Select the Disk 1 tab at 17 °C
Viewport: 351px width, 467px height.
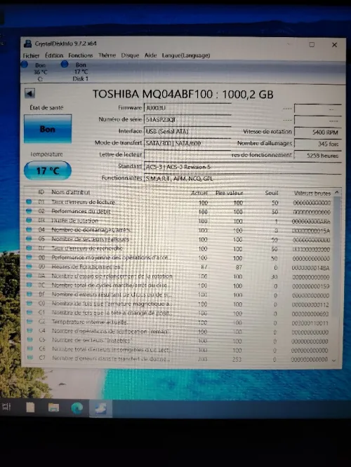[76, 72]
